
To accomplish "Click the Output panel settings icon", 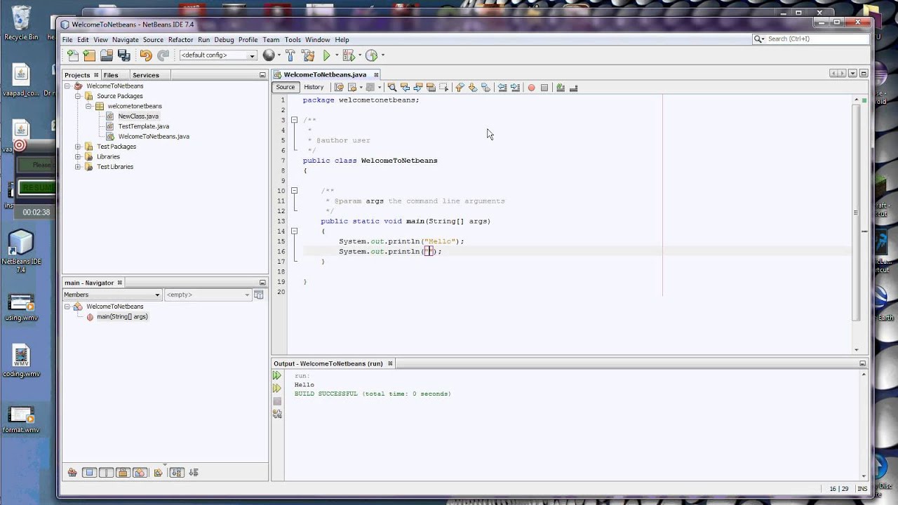I will [x=277, y=415].
